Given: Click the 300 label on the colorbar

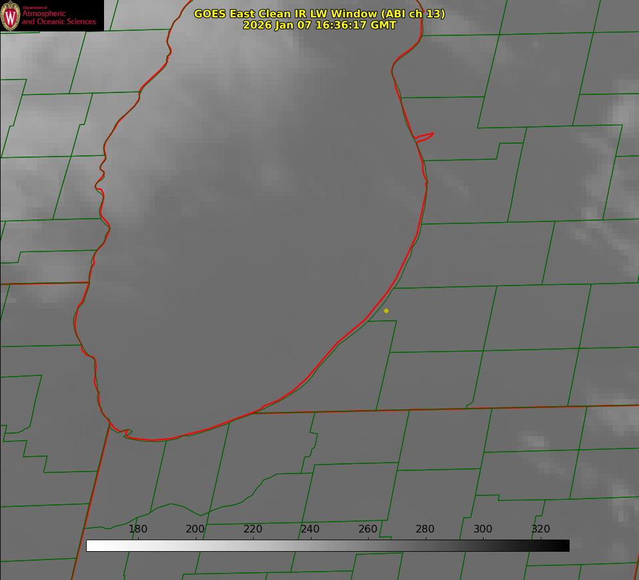Looking at the screenshot, I should coord(483,529).
